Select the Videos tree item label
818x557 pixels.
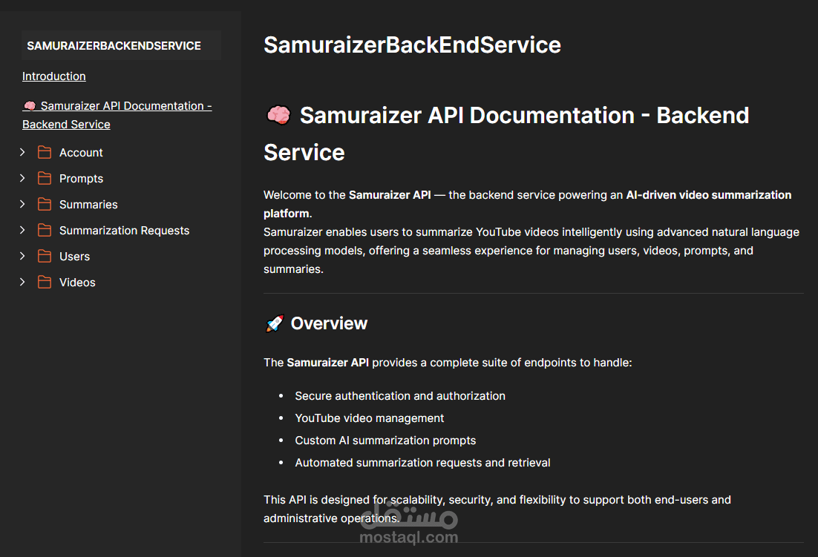coord(77,283)
